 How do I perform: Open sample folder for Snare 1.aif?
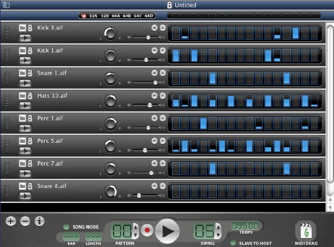tap(22, 73)
